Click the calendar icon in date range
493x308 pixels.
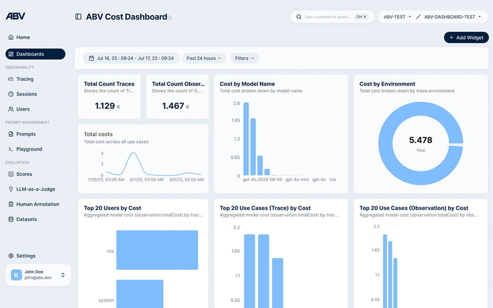91,58
